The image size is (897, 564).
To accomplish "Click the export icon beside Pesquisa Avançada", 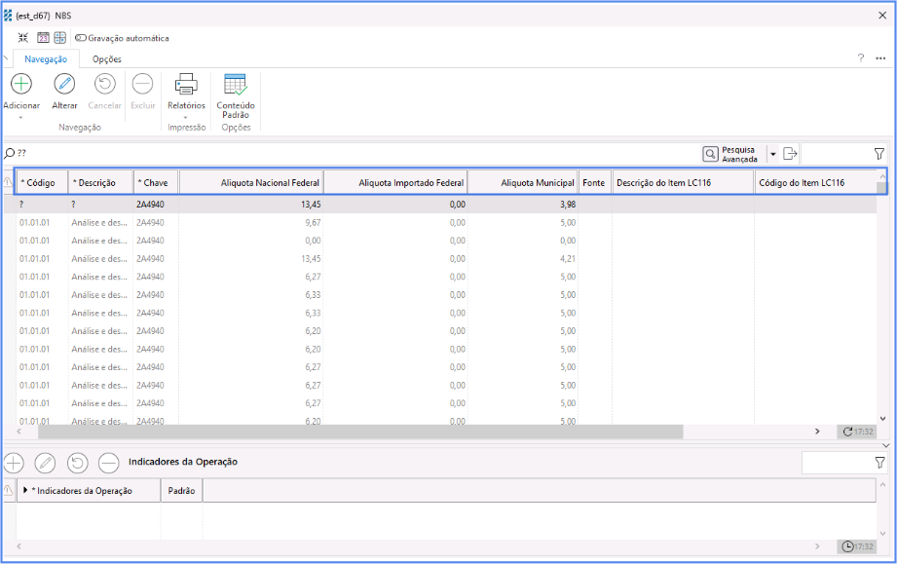I will (x=790, y=154).
